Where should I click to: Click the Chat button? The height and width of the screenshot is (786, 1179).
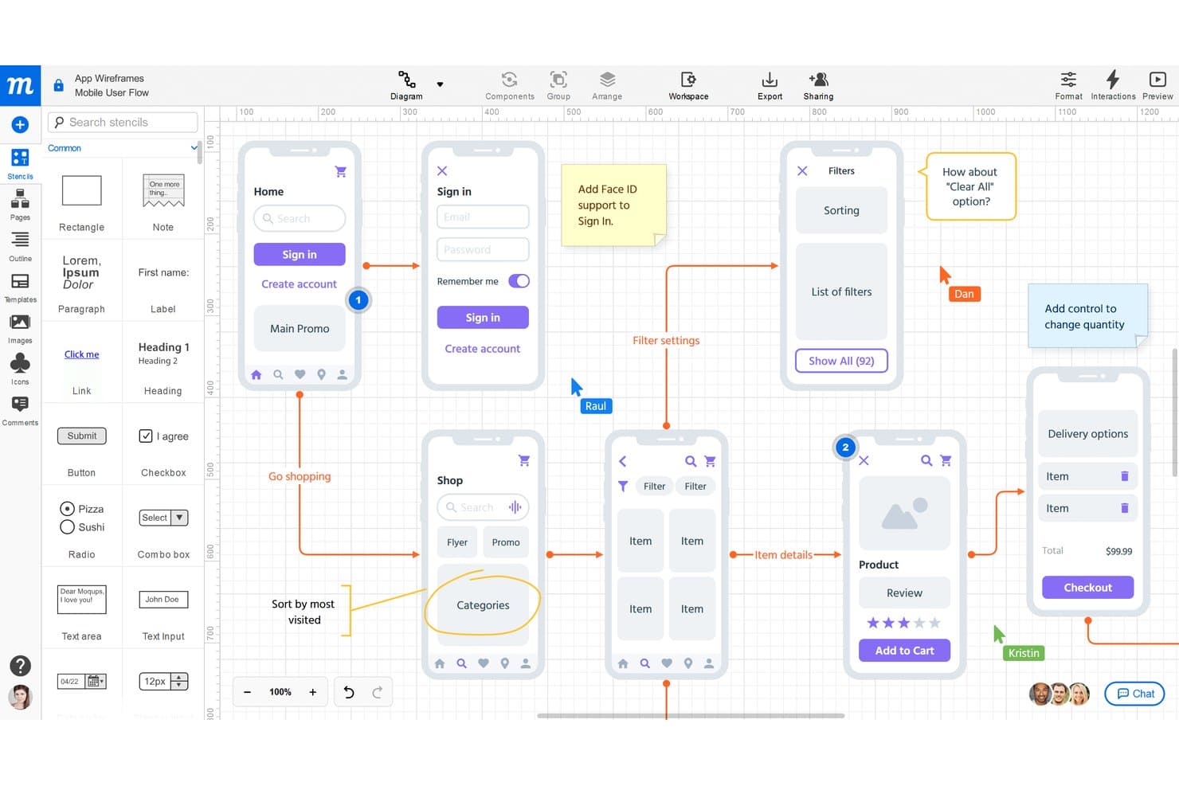tap(1134, 694)
